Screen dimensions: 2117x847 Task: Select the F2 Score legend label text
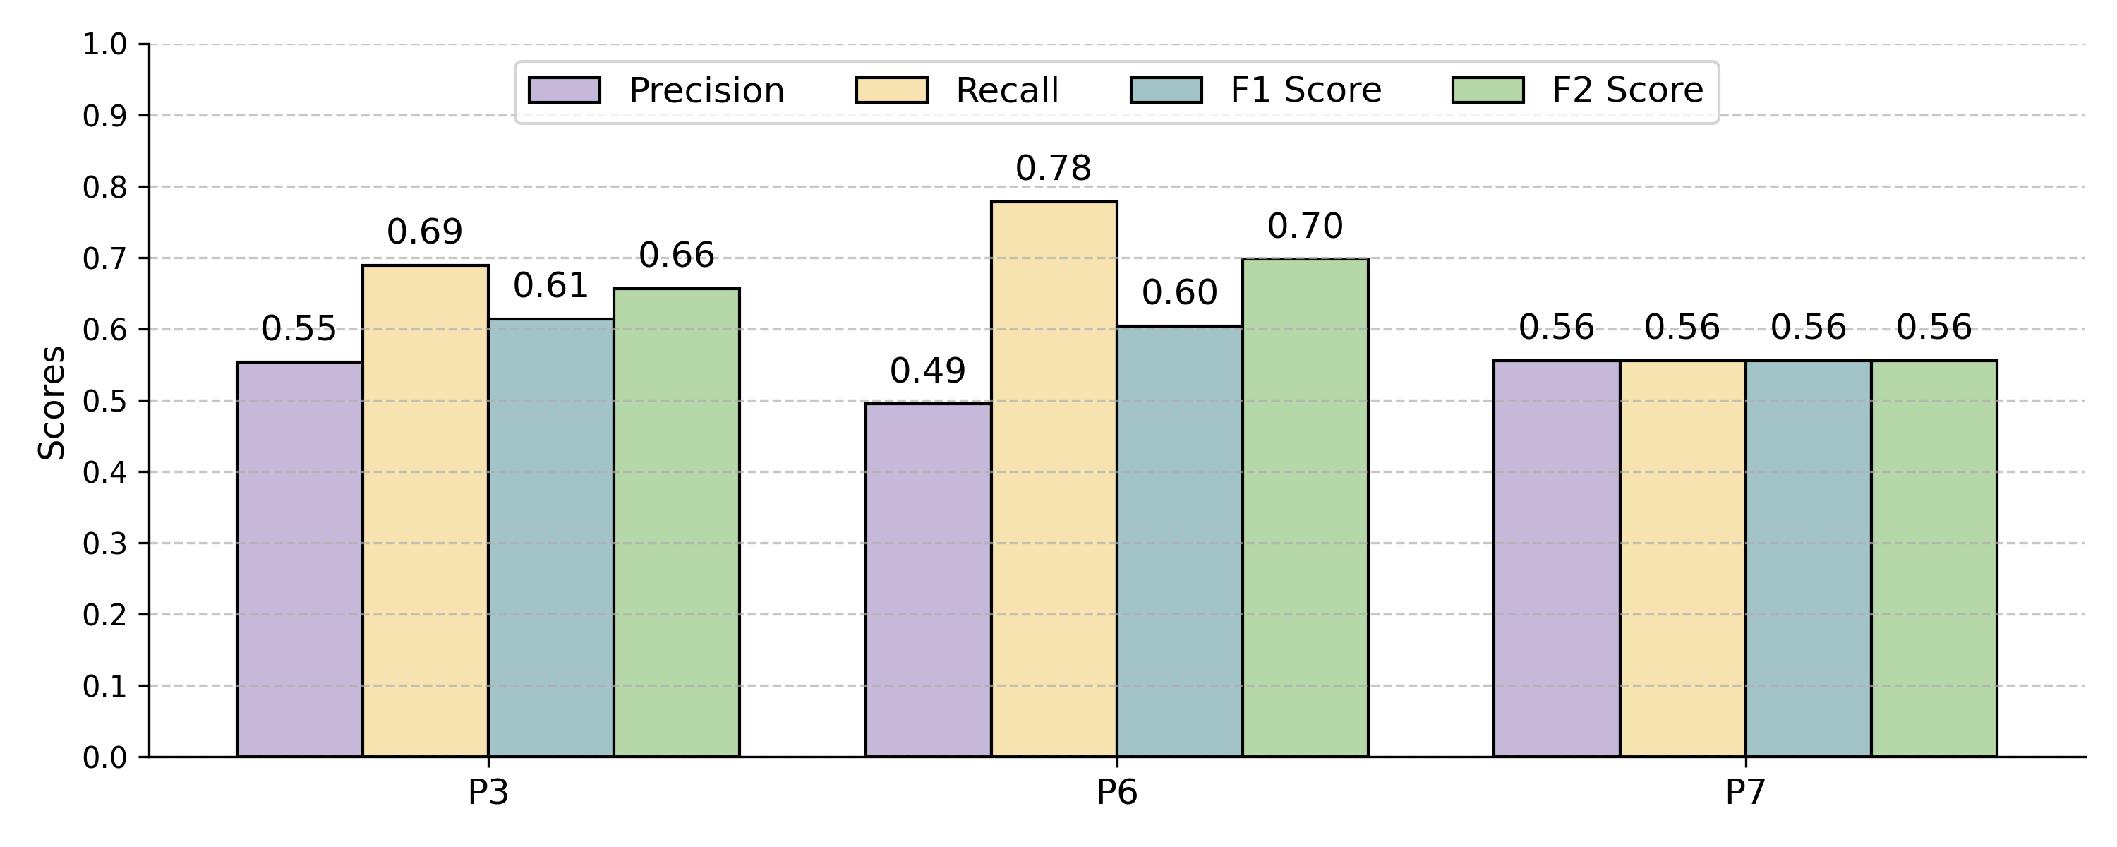click(1627, 90)
